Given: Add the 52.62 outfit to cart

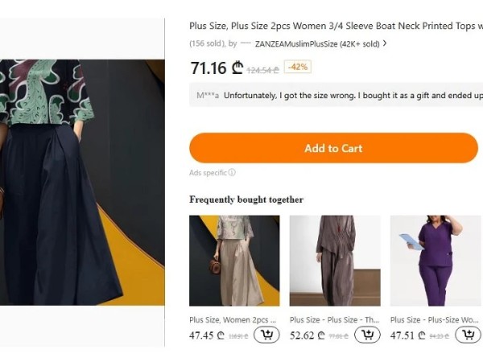Looking at the screenshot, I should [x=367, y=335].
